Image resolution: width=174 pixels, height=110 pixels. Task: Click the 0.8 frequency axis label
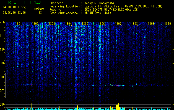tap(2, 77)
